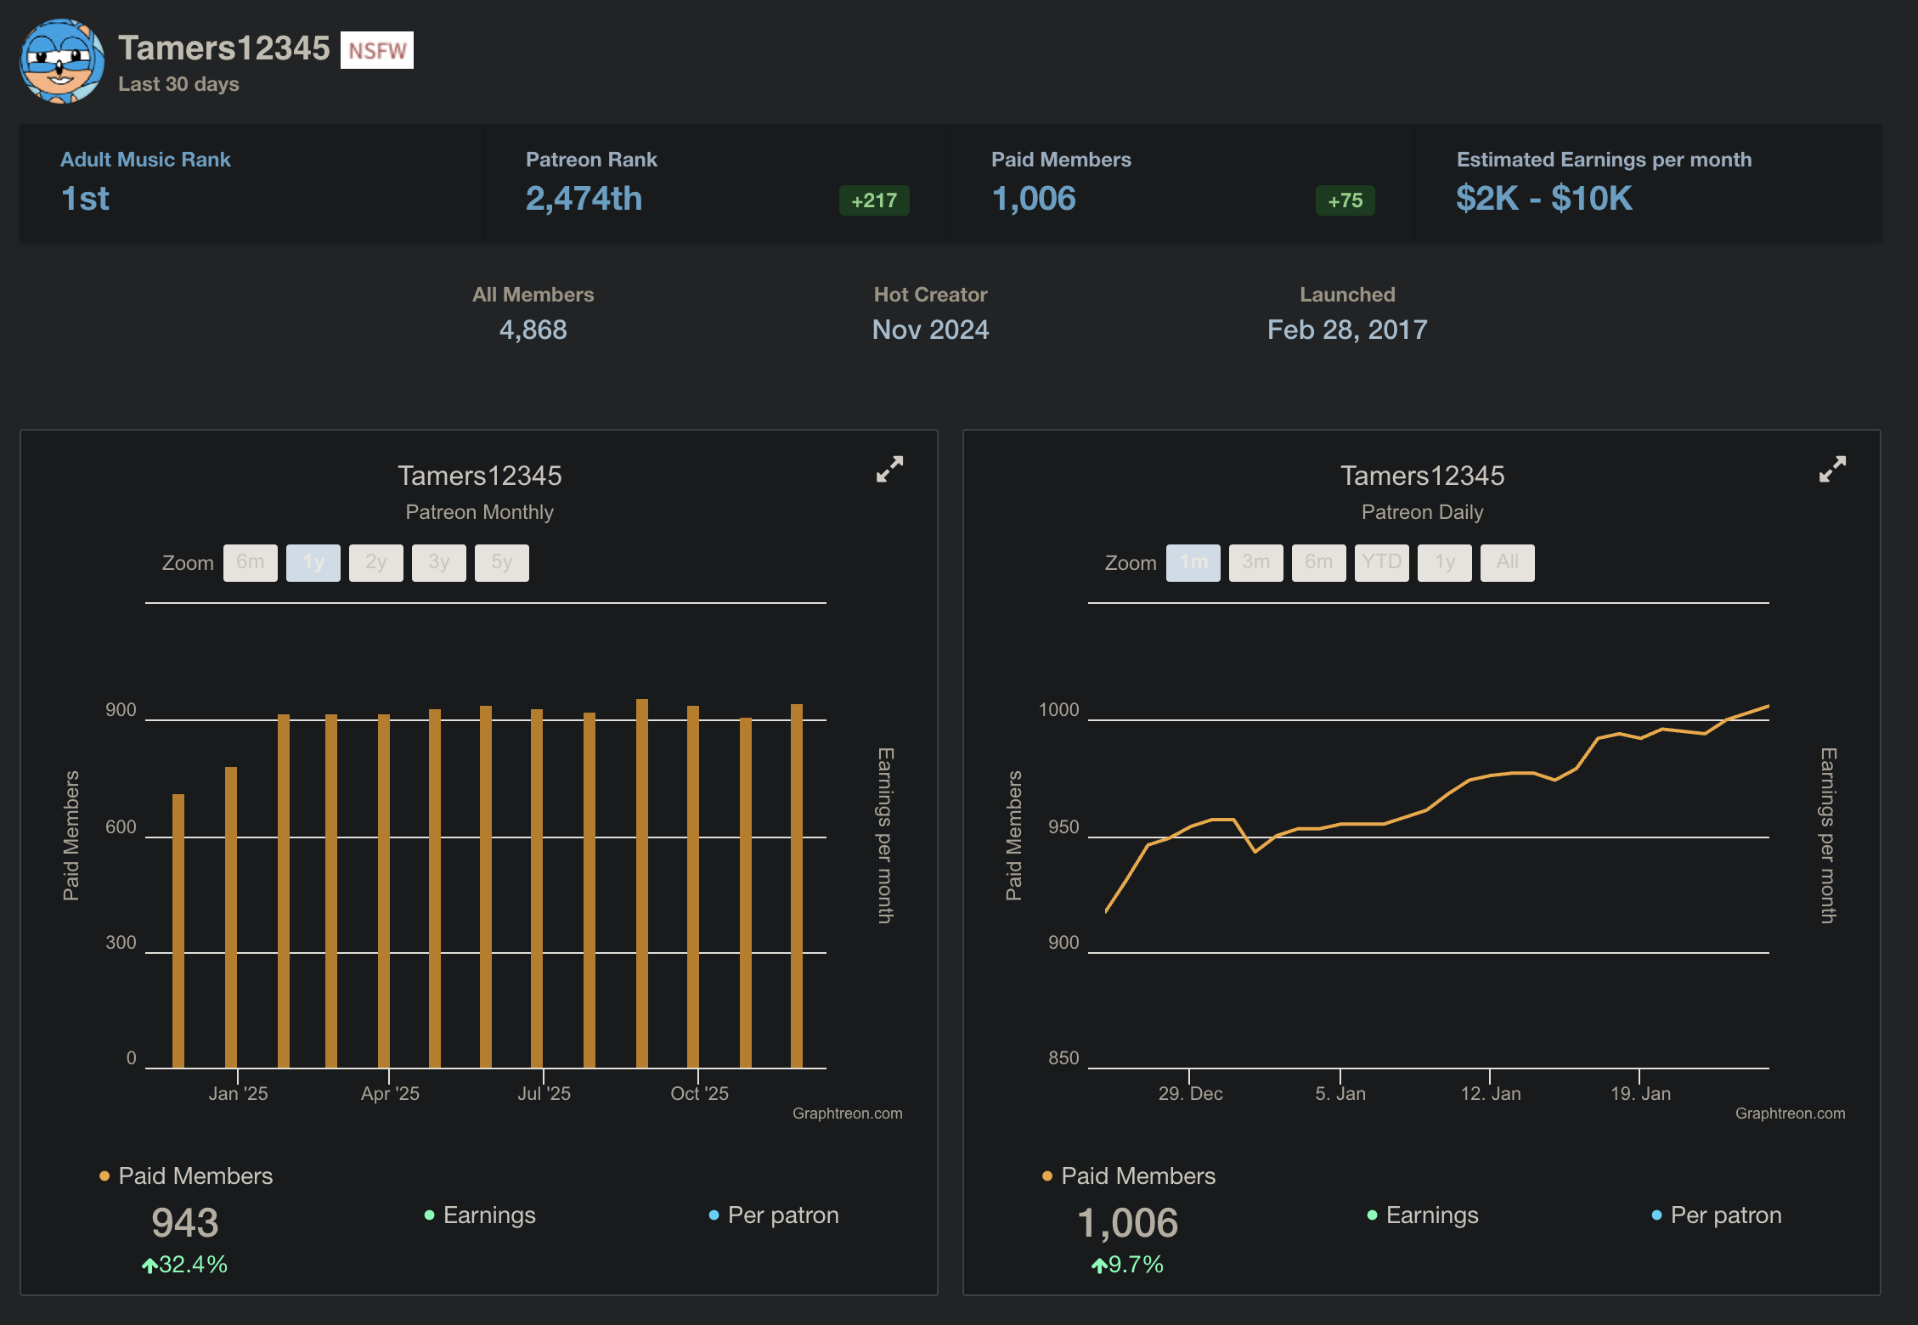
Task: Click the NSFW badge
Action: [376, 51]
